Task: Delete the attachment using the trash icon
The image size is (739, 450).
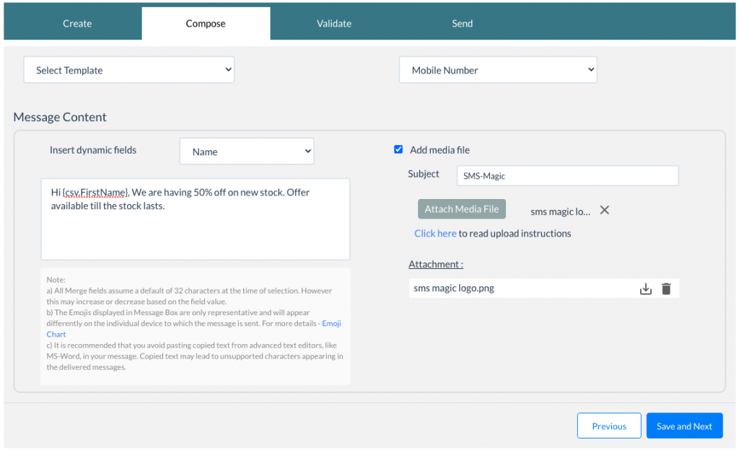Action: [665, 288]
